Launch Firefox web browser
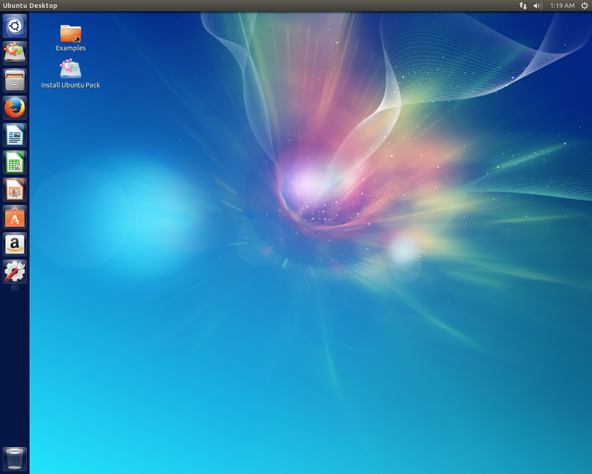Viewport: 592px width, 474px height. [x=15, y=108]
